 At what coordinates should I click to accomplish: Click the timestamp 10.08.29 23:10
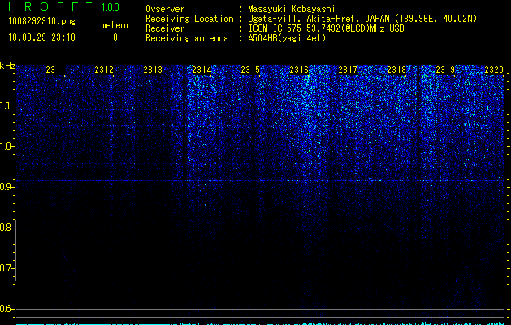click(x=41, y=37)
